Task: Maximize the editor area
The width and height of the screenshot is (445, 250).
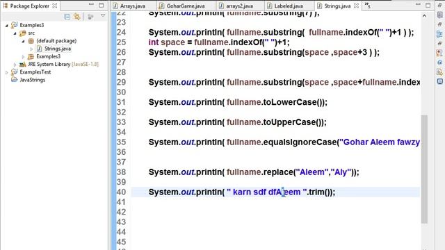Action: [428, 5]
